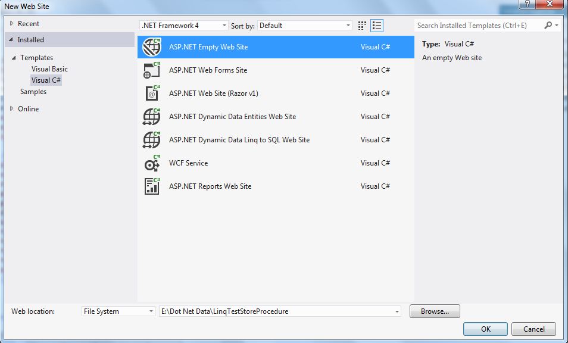Expand the Online node
This screenshot has height=343, width=568.
click(x=11, y=108)
